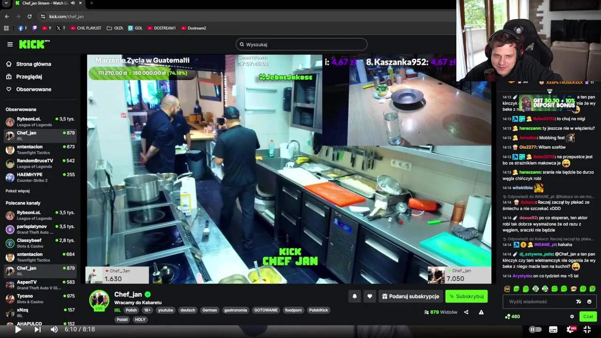Image resolution: width=601 pixels, height=338 pixels.
Task: Reload the page
Action: (x=29, y=16)
